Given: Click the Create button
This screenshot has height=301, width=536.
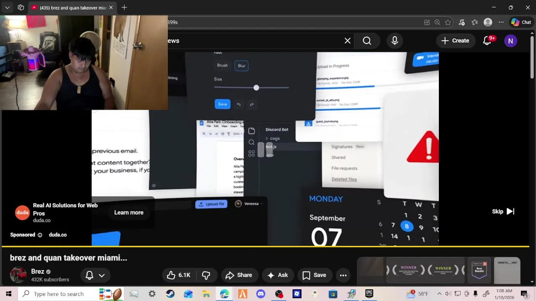Looking at the screenshot, I should (x=455, y=41).
